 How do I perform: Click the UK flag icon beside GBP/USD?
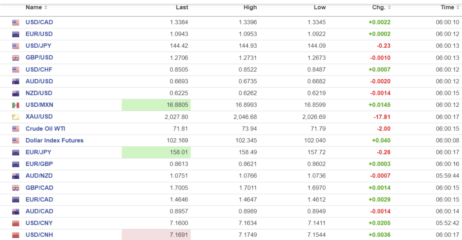tap(16, 58)
